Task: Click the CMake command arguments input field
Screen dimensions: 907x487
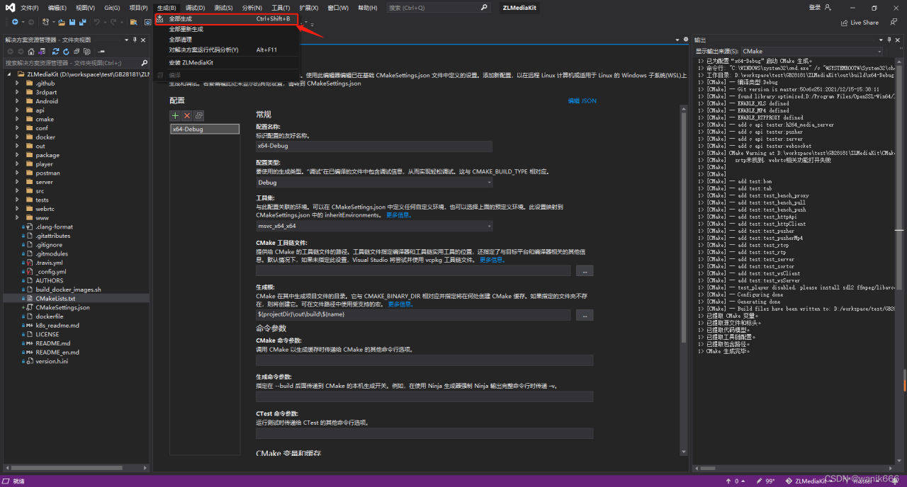Action: pos(424,360)
